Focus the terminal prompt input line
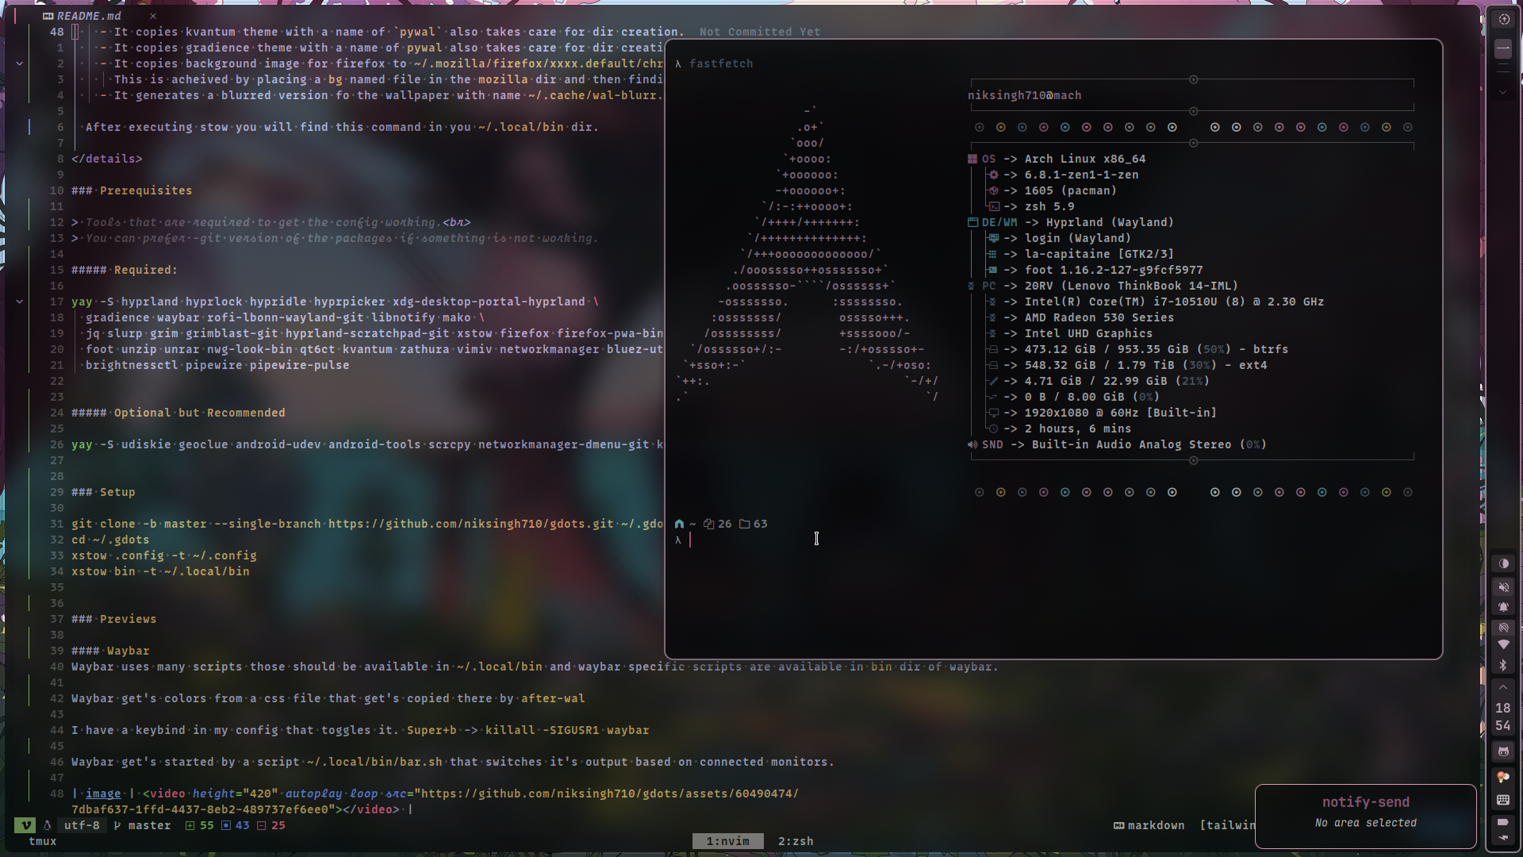1523x857 pixels. pyautogui.click(x=1053, y=540)
